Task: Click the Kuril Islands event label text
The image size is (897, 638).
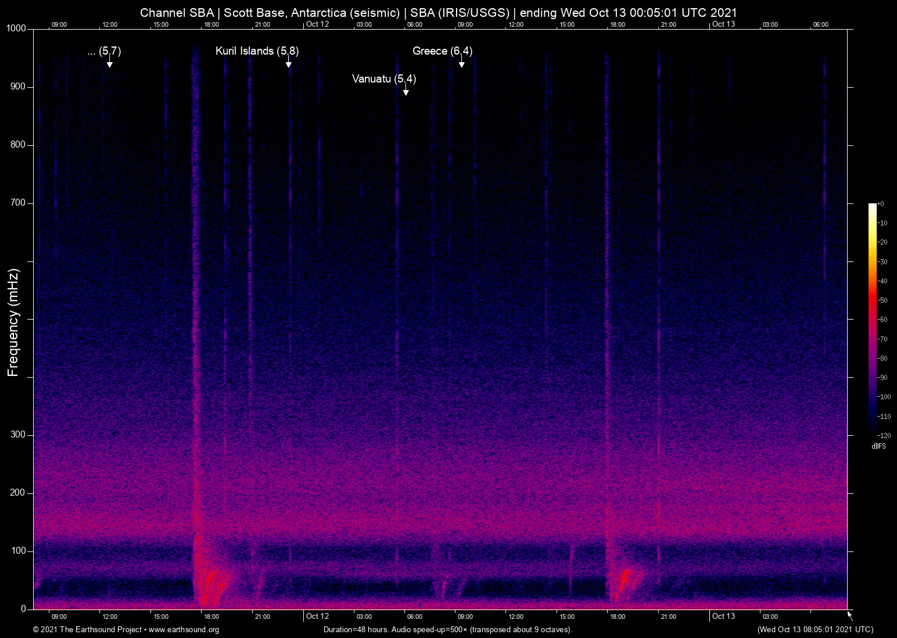Action: pyautogui.click(x=257, y=51)
